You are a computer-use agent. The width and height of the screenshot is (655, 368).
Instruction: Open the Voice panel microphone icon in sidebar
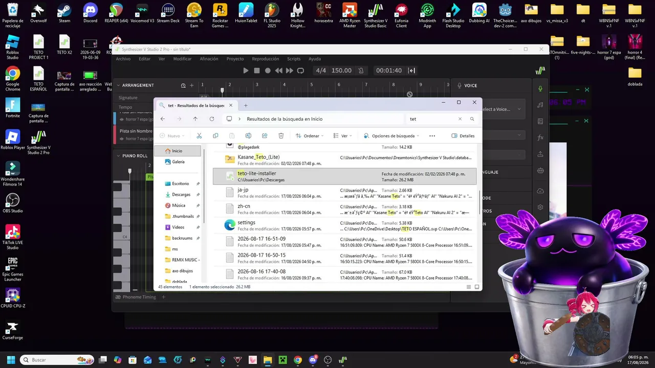[x=540, y=89]
